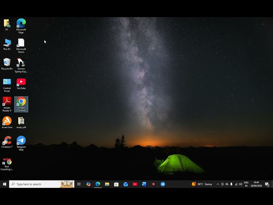The image size is (273, 205).
Task: Switch the ENG IN input language indicator
Action: tap(246, 184)
